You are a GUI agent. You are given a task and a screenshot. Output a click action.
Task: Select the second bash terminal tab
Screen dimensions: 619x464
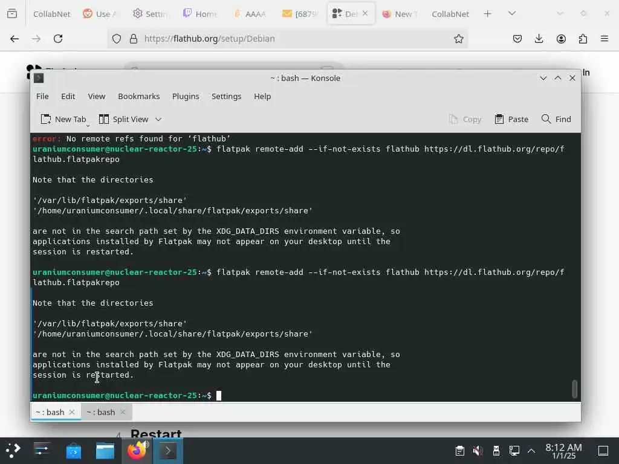tap(101, 412)
